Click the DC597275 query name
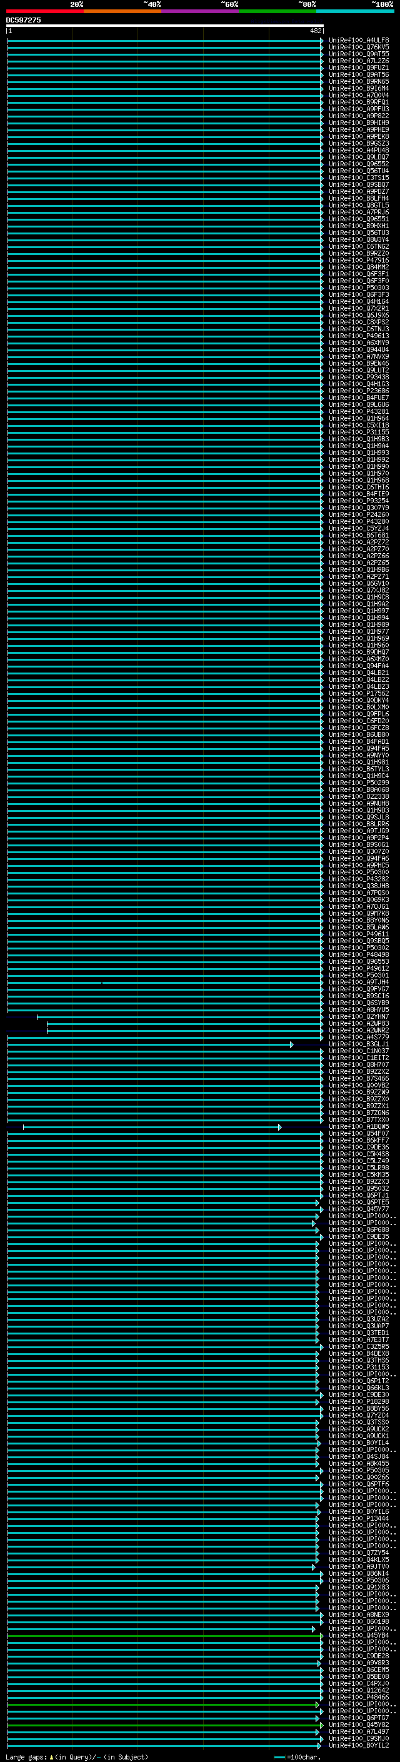 tap(23, 20)
